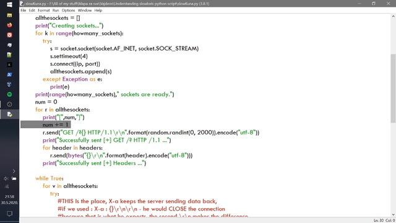
Task: Click the 'Successfully sent [+] Headers' line
Action: click(x=94, y=163)
